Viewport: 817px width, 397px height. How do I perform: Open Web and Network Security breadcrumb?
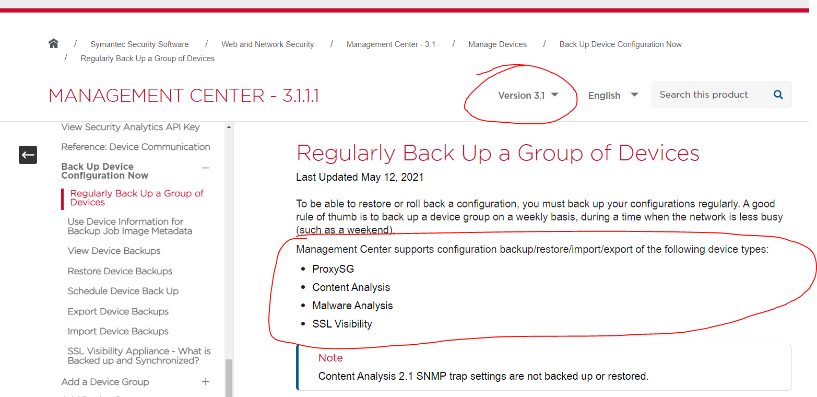tap(268, 44)
